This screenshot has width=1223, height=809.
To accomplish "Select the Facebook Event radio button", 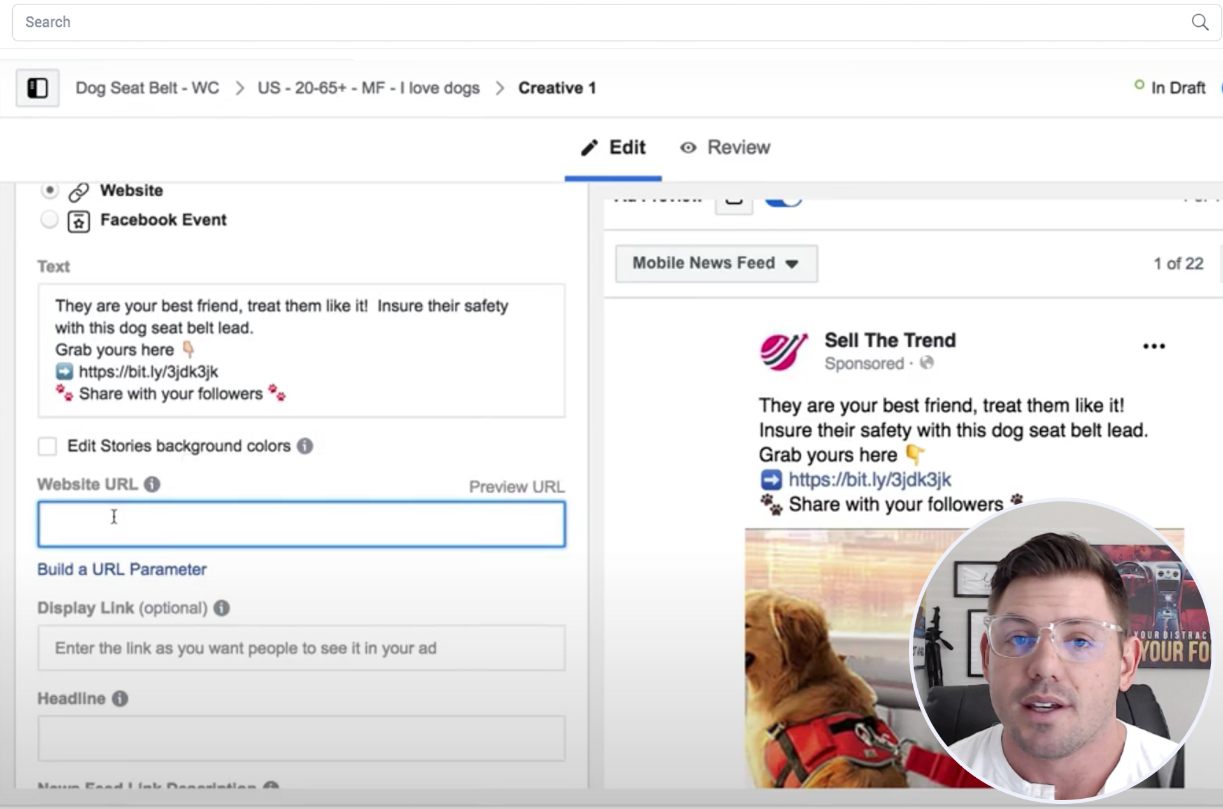I will point(49,219).
